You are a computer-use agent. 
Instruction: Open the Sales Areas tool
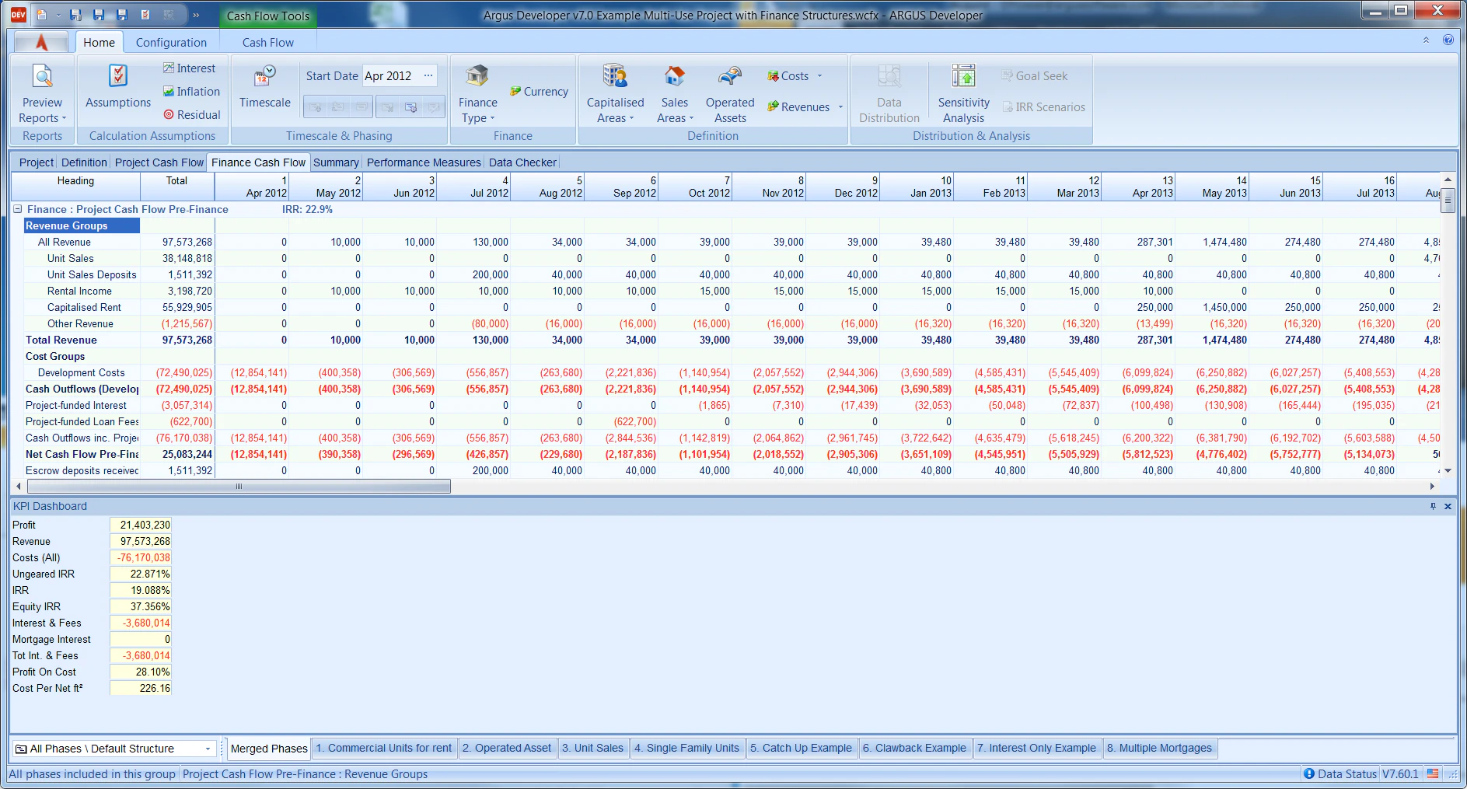673,93
